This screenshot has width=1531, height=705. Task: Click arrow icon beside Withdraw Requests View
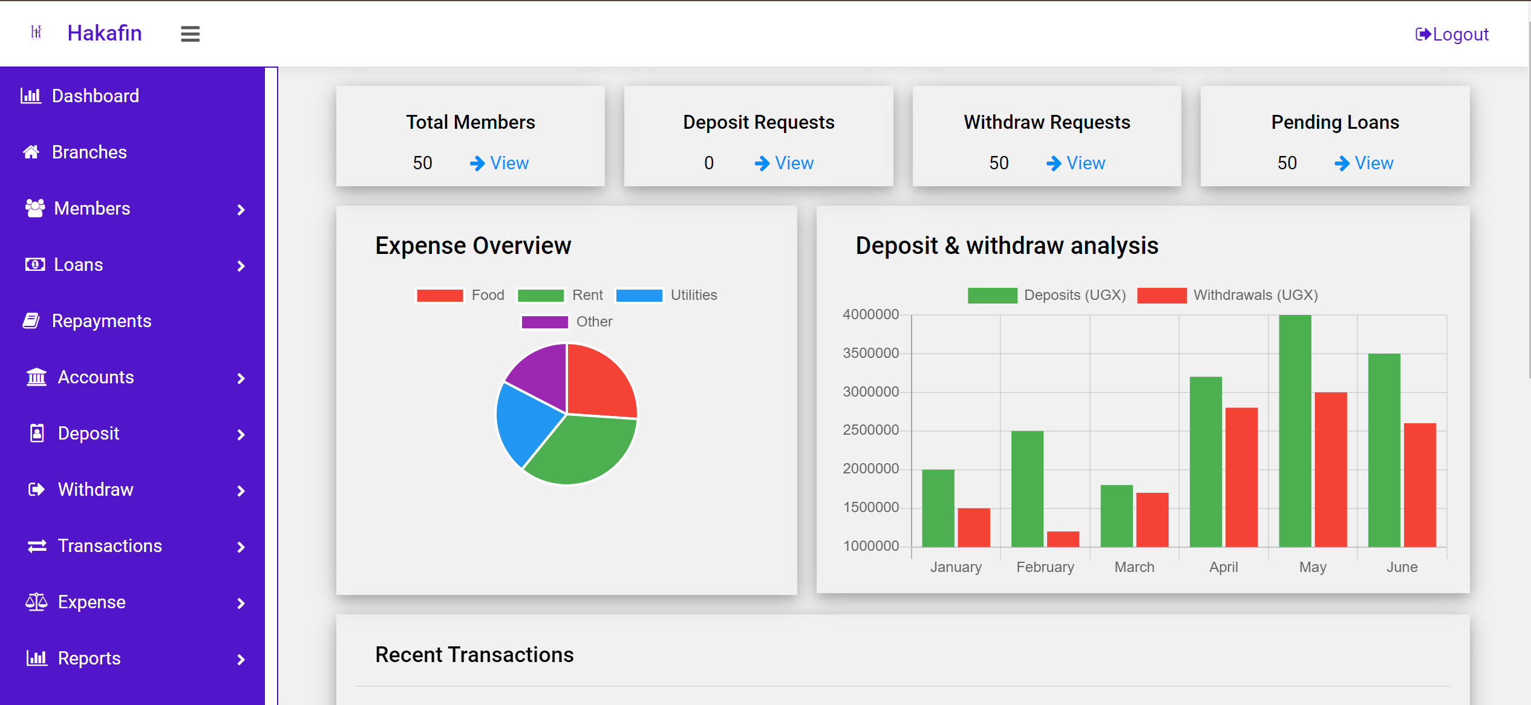point(1054,163)
